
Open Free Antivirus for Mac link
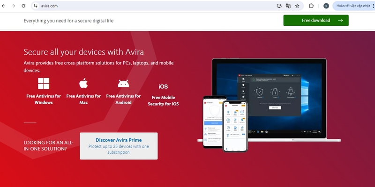click(x=83, y=99)
